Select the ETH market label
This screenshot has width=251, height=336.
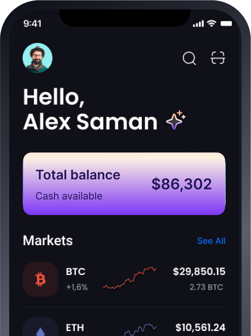tap(75, 328)
